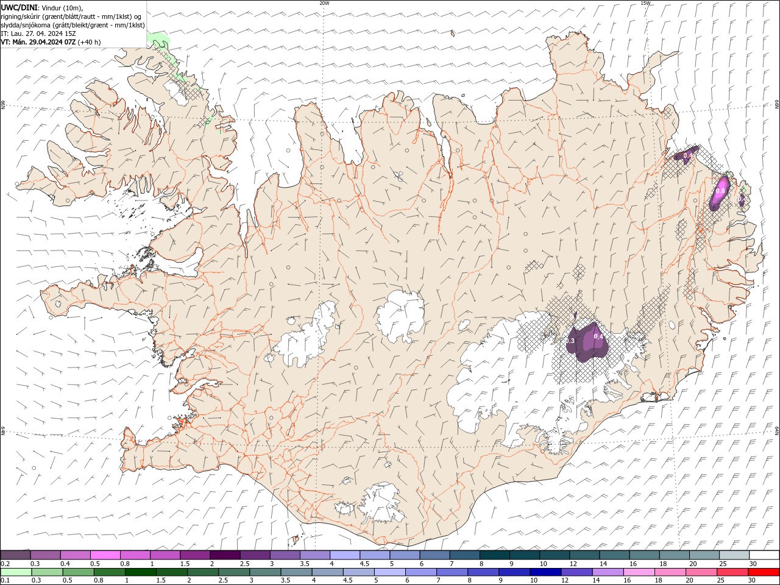The width and height of the screenshot is (780, 585).
Task: Click the crimson 25 rain legend swatch
Action: tap(732, 572)
